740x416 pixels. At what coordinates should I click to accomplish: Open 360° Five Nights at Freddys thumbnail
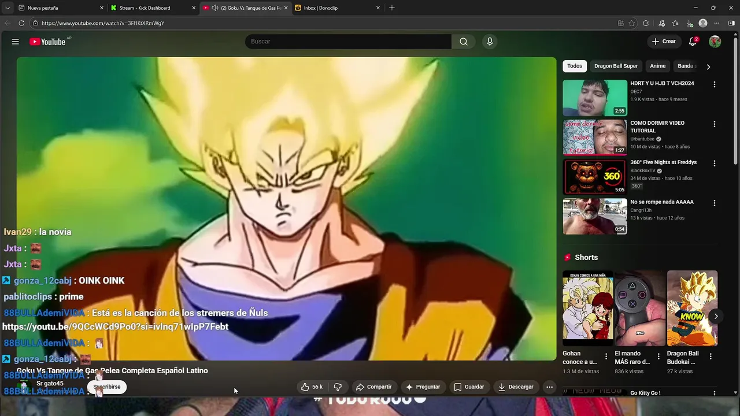click(595, 177)
